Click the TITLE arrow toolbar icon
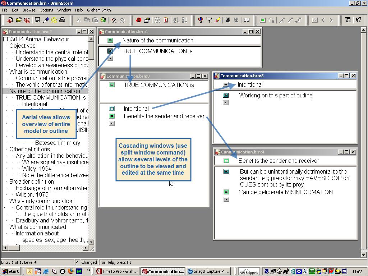The height and width of the screenshot is (276, 368). click(209, 20)
